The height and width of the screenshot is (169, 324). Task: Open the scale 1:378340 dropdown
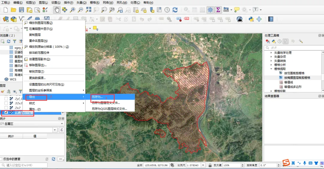[x=203, y=165]
